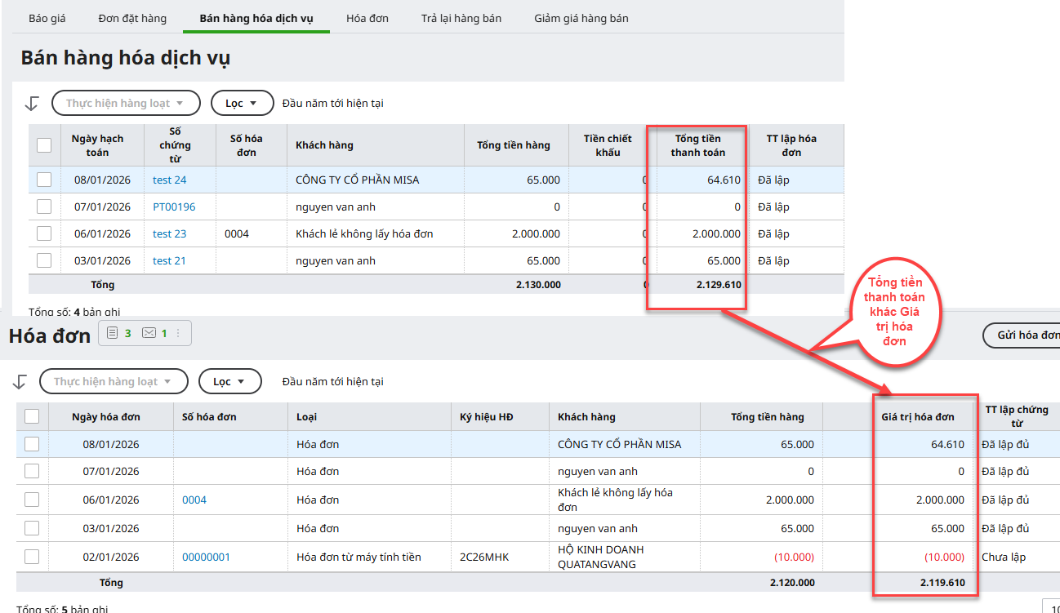The height and width of the screenshot is (613, 1060).
Task: Open Thực hiện hàng loạt dropdown in Hóa đơn list
Action: point(114,382)
